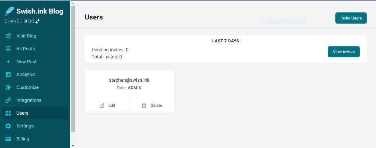
Task: Click the Settings gear icon in sidebar
Action: pyautogui.click(x=8, y=126)
